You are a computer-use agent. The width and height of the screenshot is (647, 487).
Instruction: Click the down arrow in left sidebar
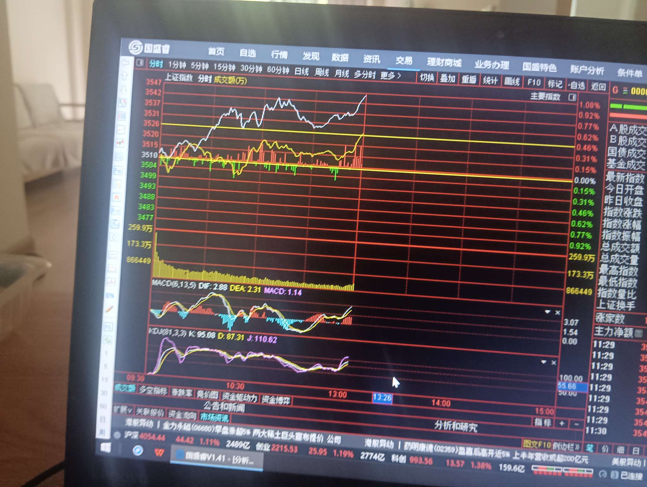(124, 89)
